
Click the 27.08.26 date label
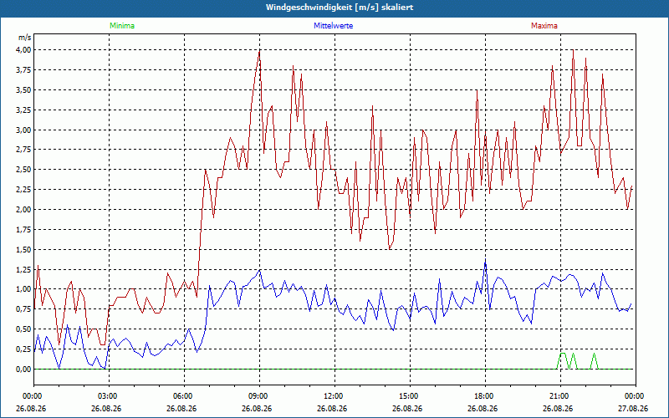[633, 409]
